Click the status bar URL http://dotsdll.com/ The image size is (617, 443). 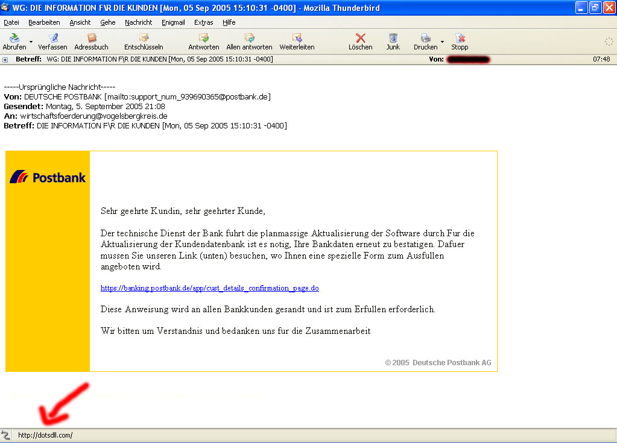point(45,435)
